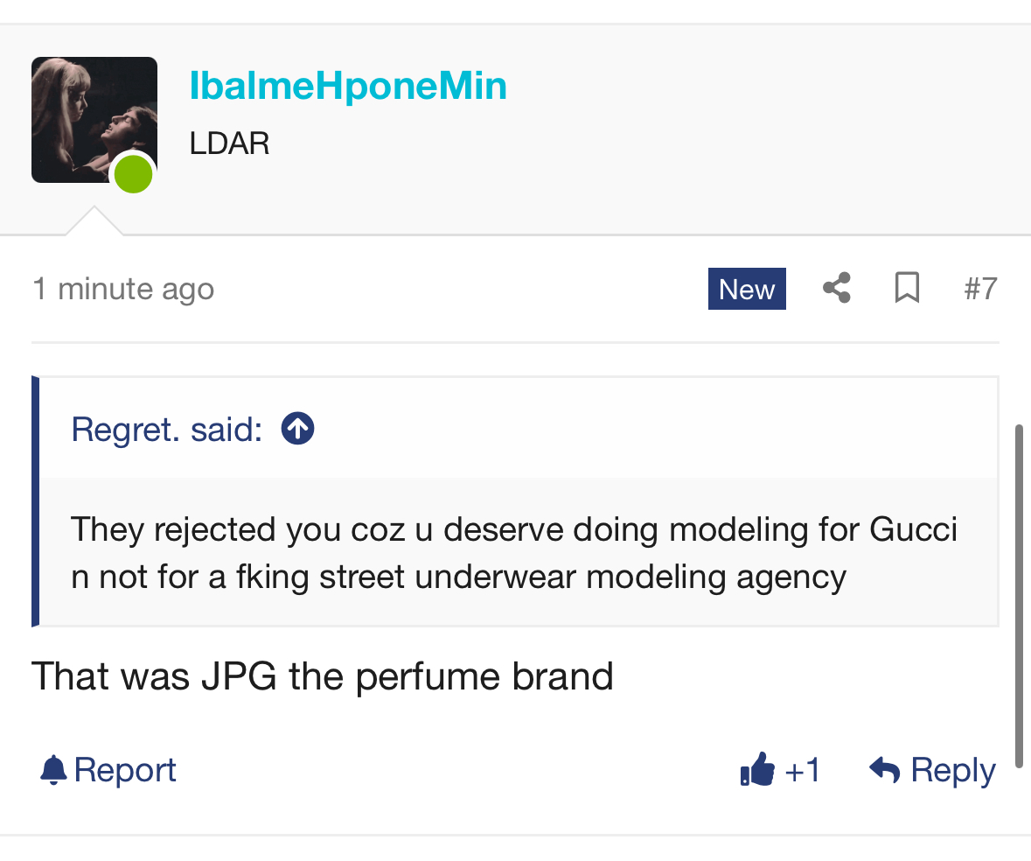This screenshot has height=861, width=1031.
Task: Click the IbalmeHponeMin avatar picture
Action: coord(94,120)
